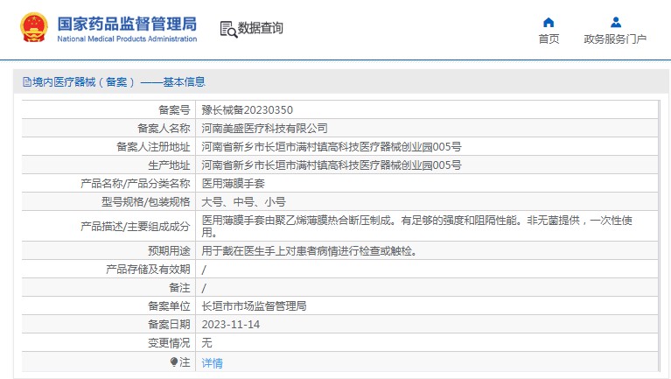Select company name 河南美盛医疗科技有限公司
The height and width of the screenshot is (379, 671).
(x=264, y=129)
